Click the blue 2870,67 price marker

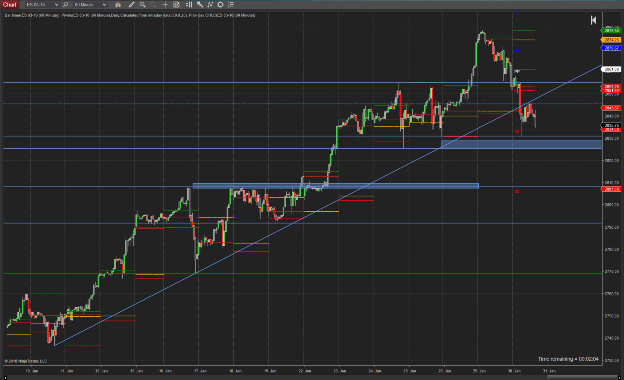coord(611,48)
